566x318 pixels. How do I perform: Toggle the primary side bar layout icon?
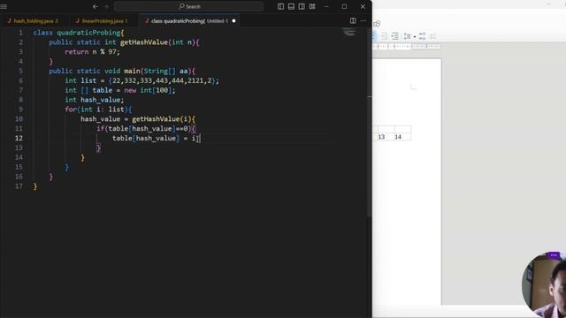coord(280,6)
